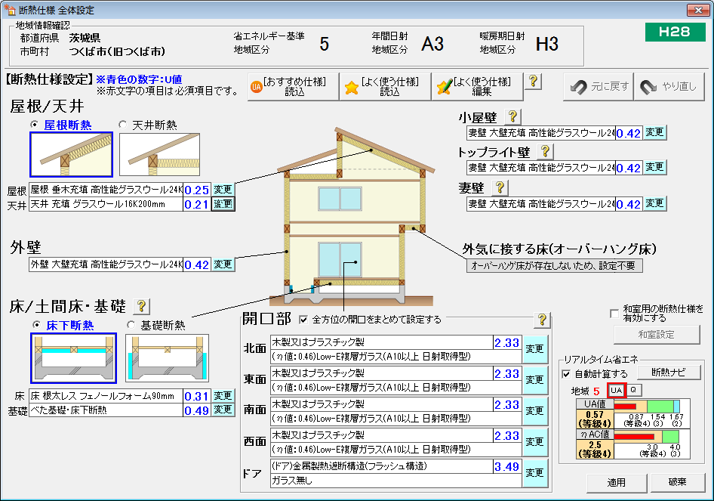Change the ドア spec
The image size is (714, 501).
pos(534,473)
